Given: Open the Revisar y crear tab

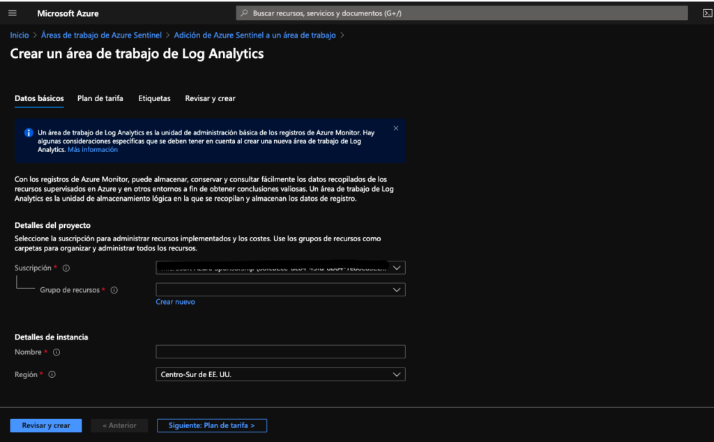Looking at the screenshot, I should click(210, 98).
